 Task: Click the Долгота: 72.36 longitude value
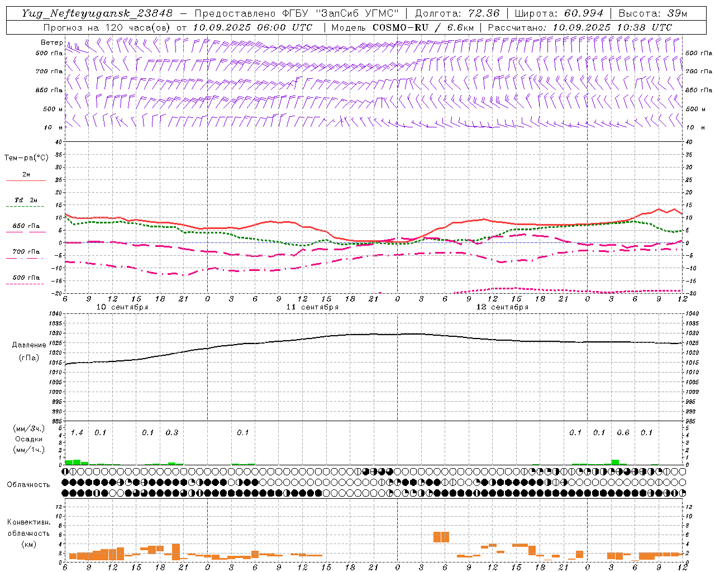coord(457,13)
